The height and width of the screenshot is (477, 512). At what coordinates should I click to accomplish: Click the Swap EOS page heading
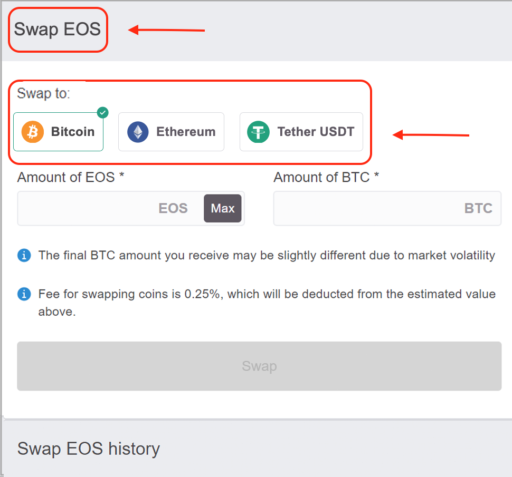[x=58, y=29]
